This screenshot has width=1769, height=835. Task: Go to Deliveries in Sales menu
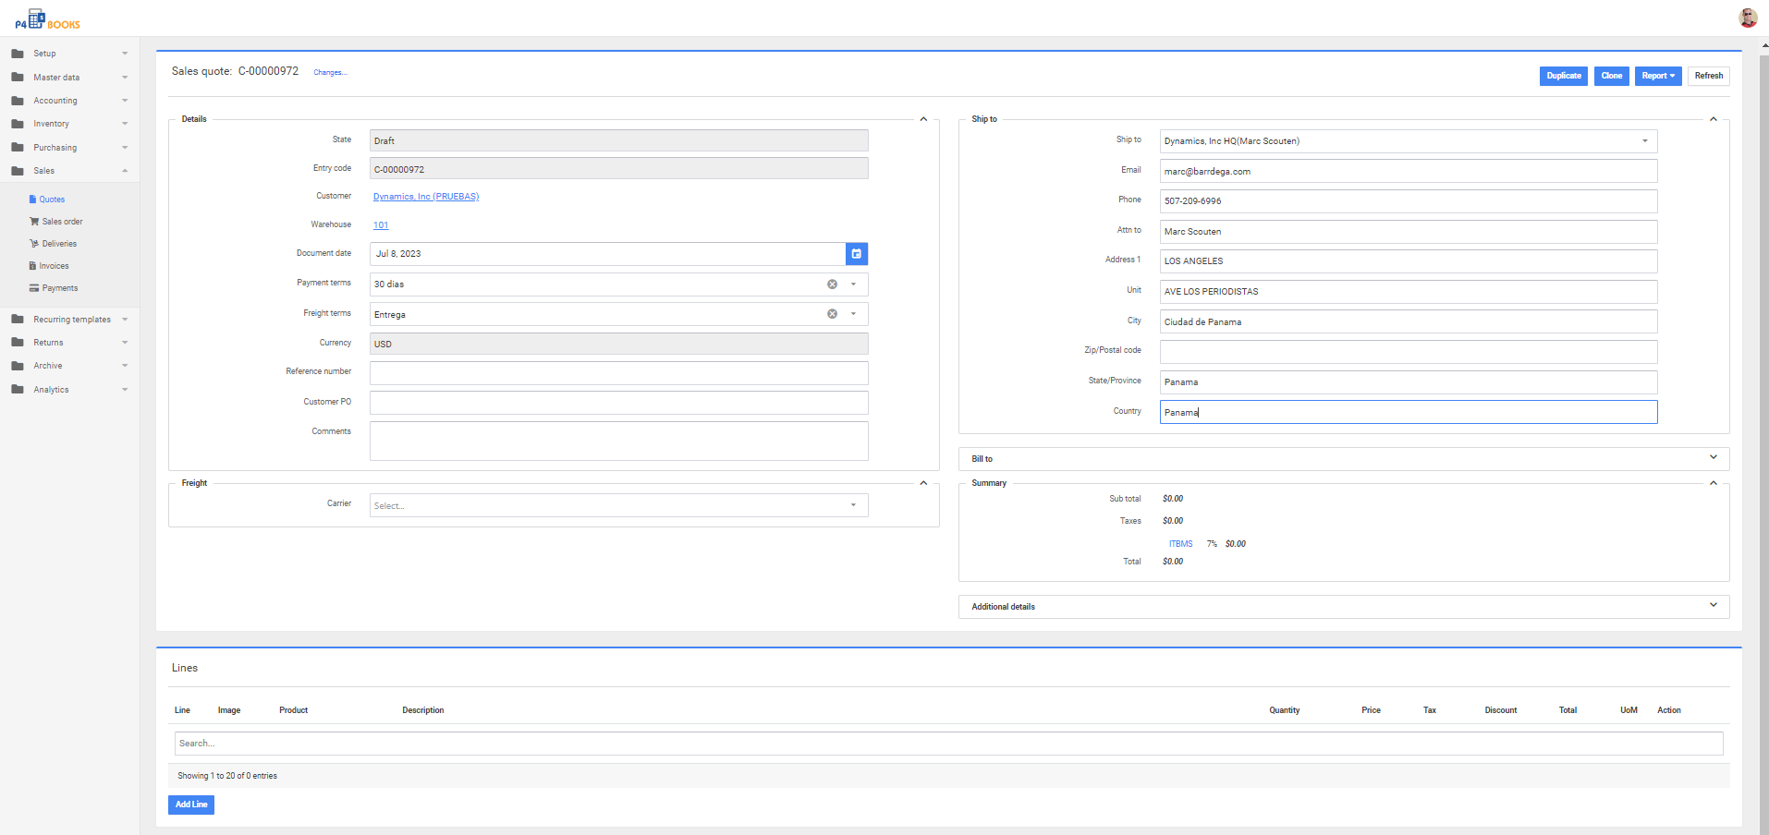pos(59,244)
